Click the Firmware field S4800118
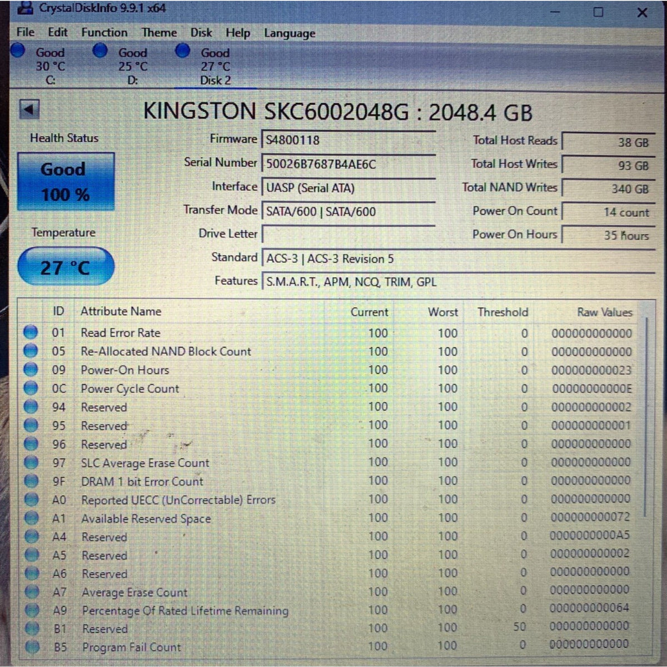 (x=348, y=140)
